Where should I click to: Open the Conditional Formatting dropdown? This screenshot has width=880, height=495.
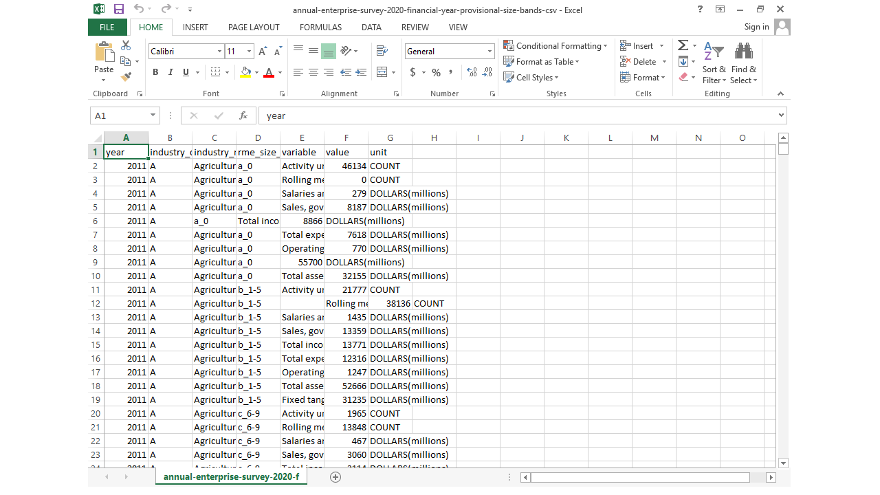tap(555, 46)
